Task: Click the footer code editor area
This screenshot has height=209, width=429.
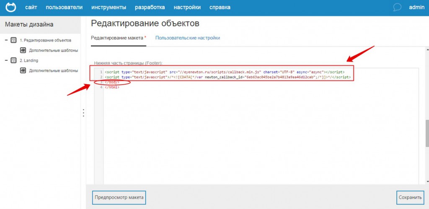Action: [x=256, y=126]
